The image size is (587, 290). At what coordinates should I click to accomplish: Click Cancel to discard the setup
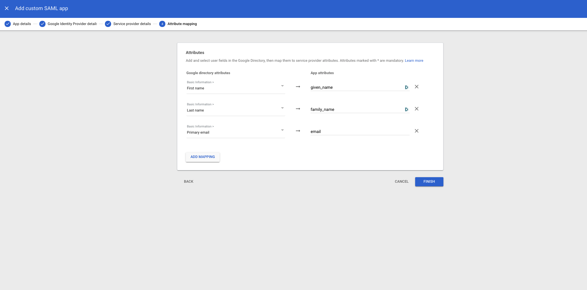click(x=402, y=181)
